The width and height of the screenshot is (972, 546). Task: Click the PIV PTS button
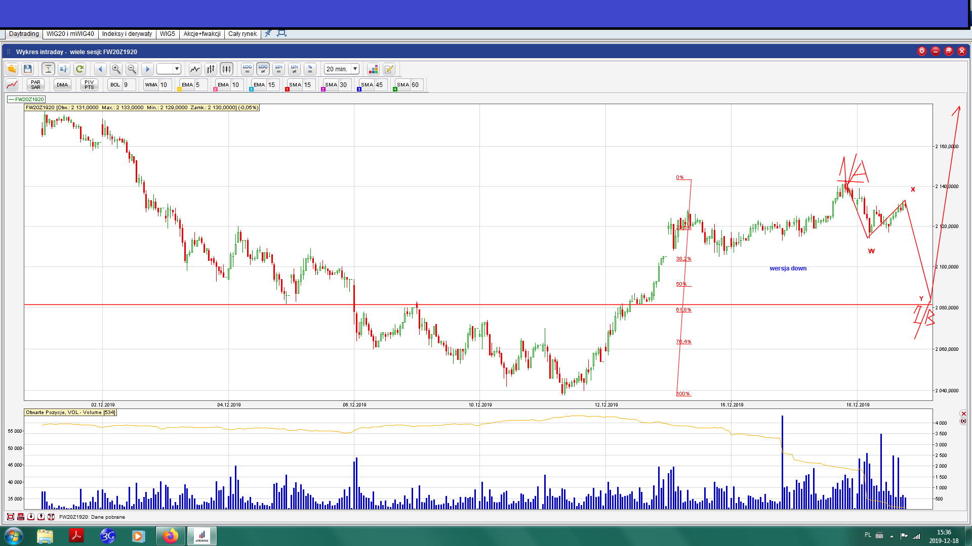coord(89,84)
